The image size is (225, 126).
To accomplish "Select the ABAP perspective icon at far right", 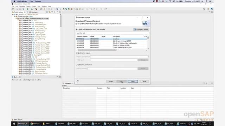I will coord(212,9).
